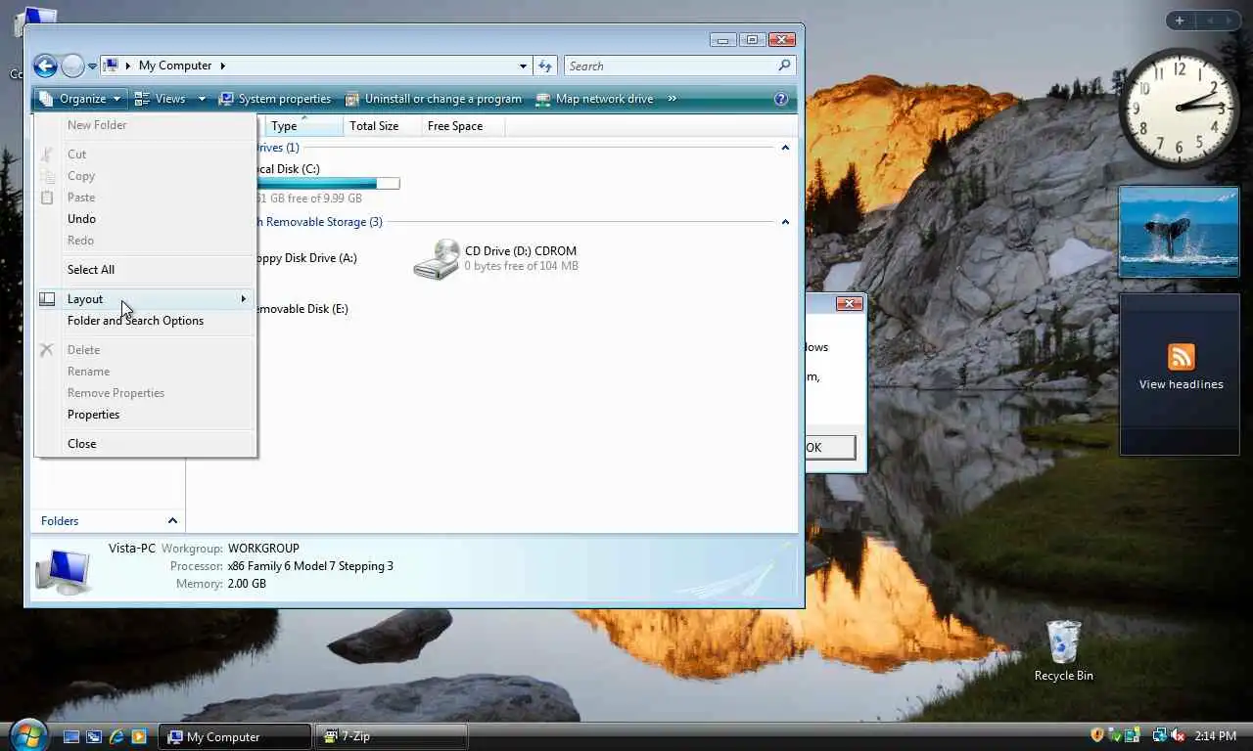Click Uninstall or change a program

click(434, 99)
